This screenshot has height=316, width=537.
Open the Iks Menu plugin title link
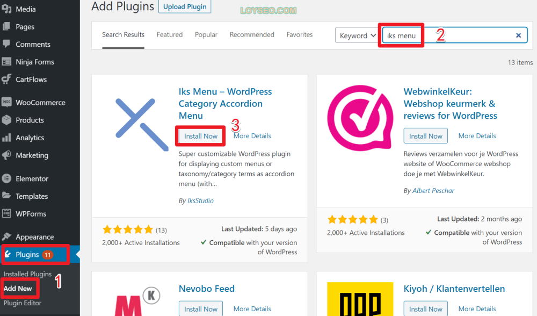coord(225,104)
